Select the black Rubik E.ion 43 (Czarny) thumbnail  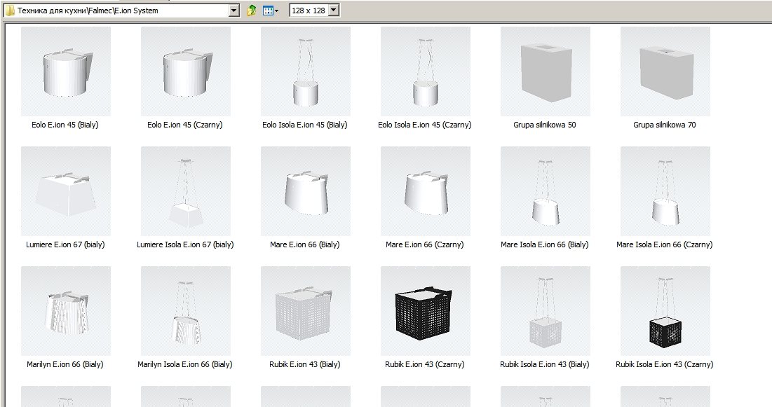click(426, 311)
